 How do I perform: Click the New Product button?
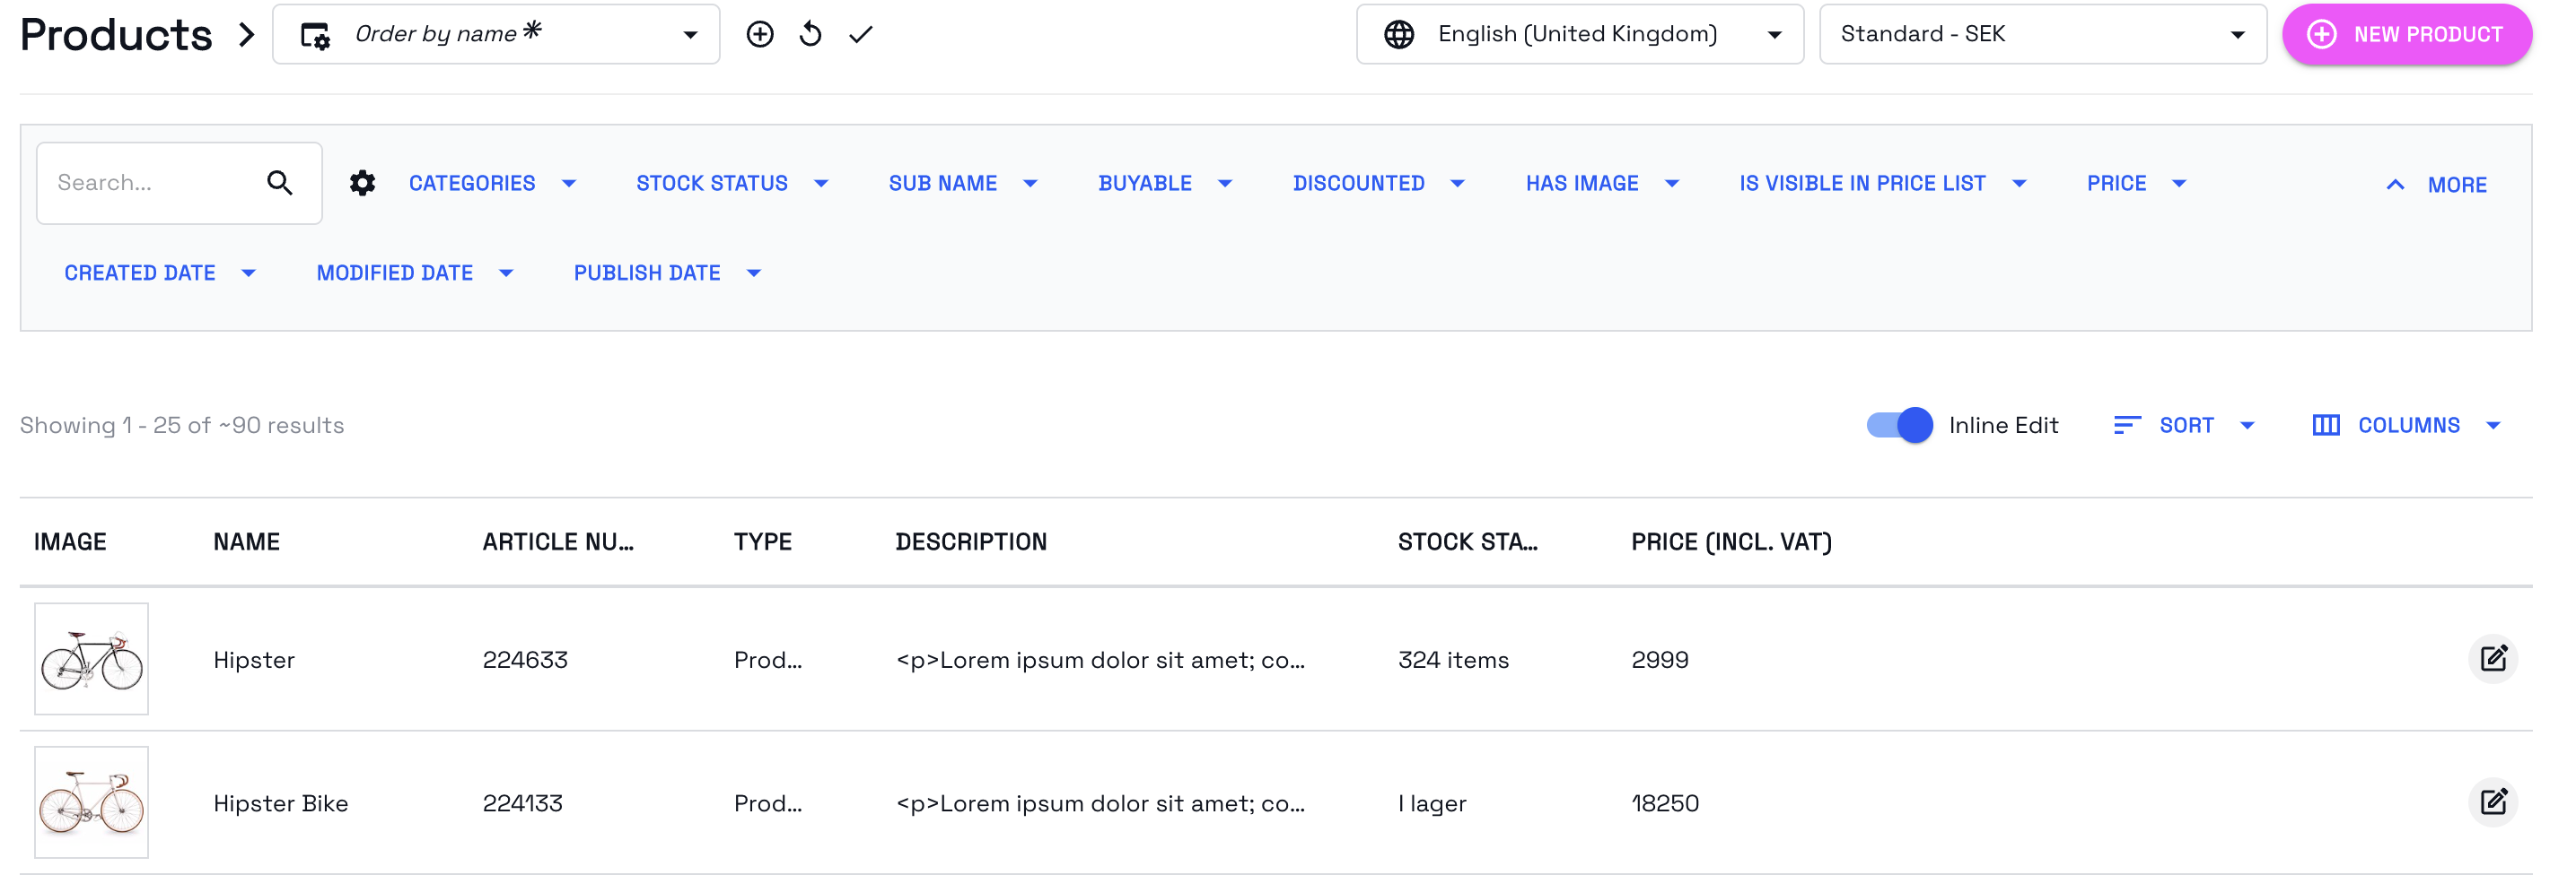pyautogui.click(x=2406, y=35)
